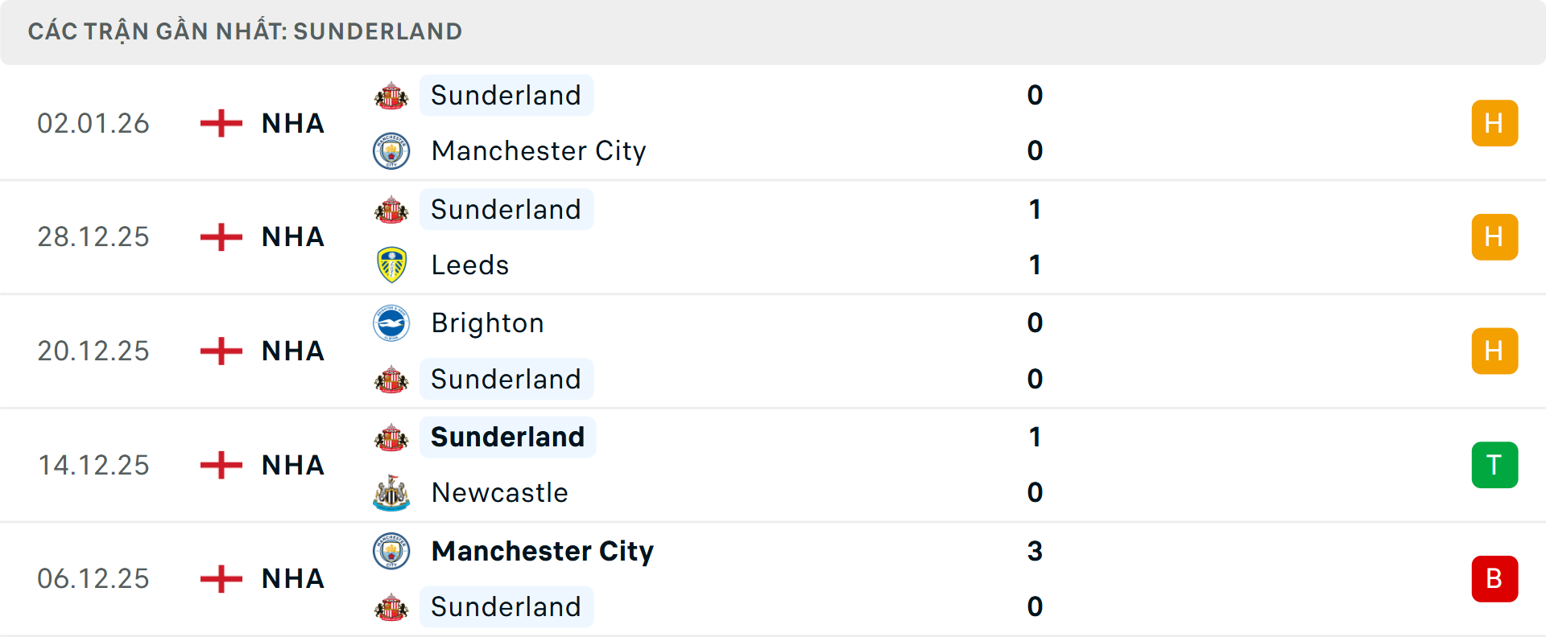Click the NHA league label for 20.12.25
This screenshot has height=637, width=1546.
(x=291, y=351)
